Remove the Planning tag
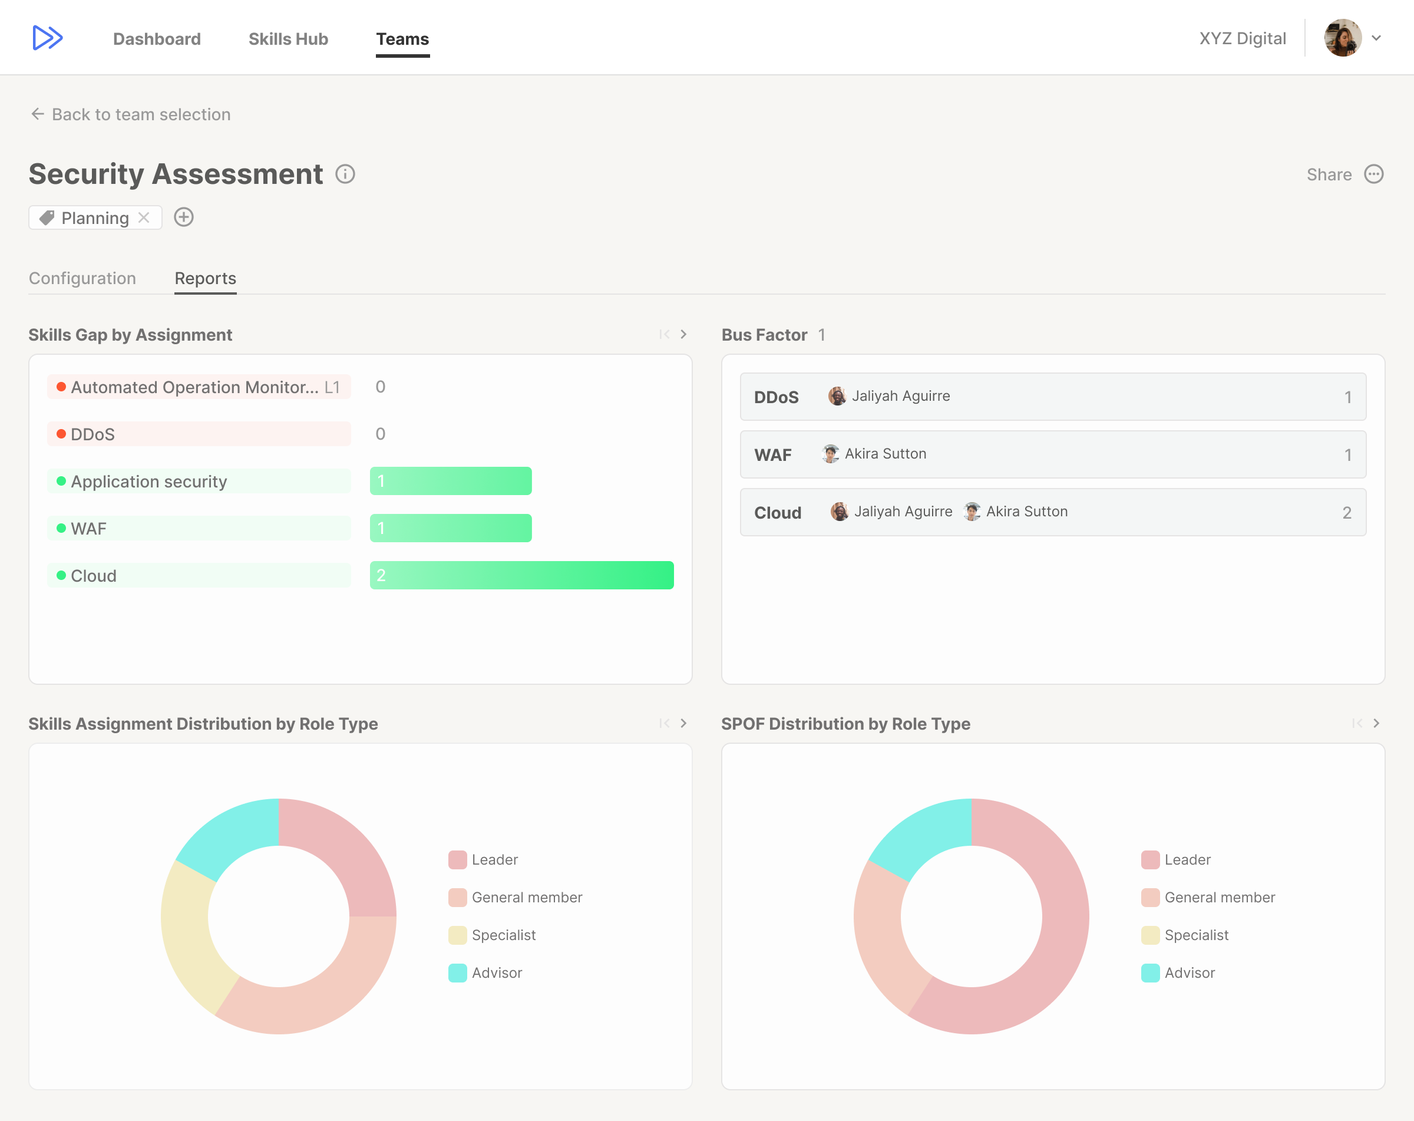The height and width of the screenshot is (1121, 1414). (x=144, y=217)
